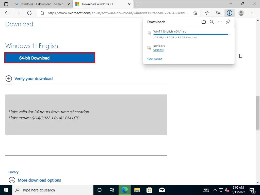Start the 64-bit Download

pyautogui.click(x=50, y=58)
